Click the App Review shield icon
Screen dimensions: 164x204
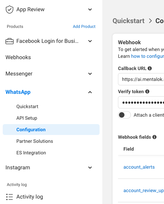coord(10,10)
